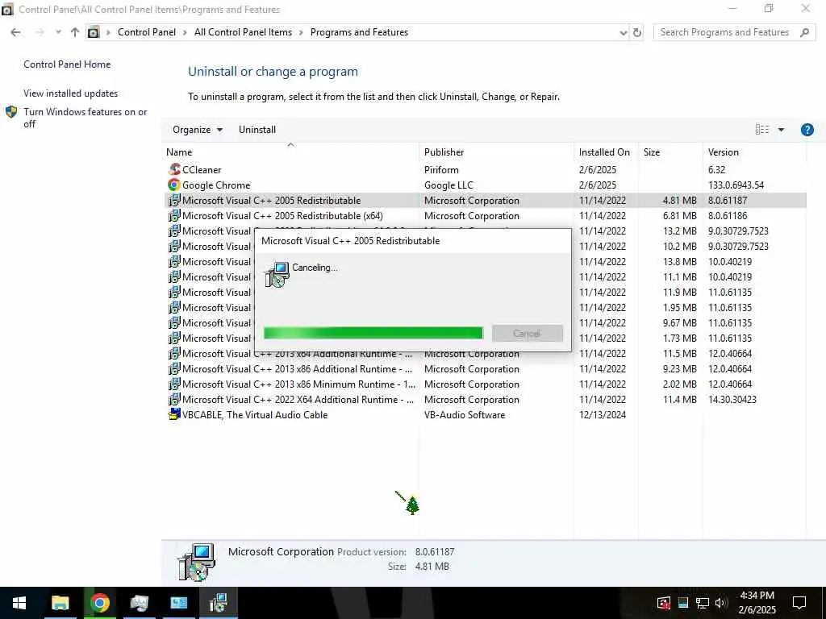The image size is (826, 619).
Task: Select the Google Chrome row name
Action: [216, 185]
